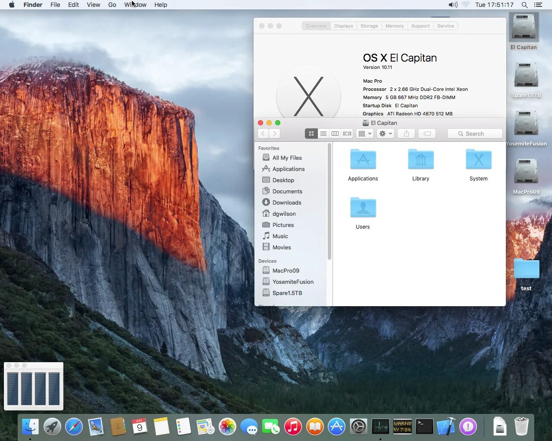The image size is (552, 441).
Task: Switch Finder to column view
Action: [x=335, y=134]
